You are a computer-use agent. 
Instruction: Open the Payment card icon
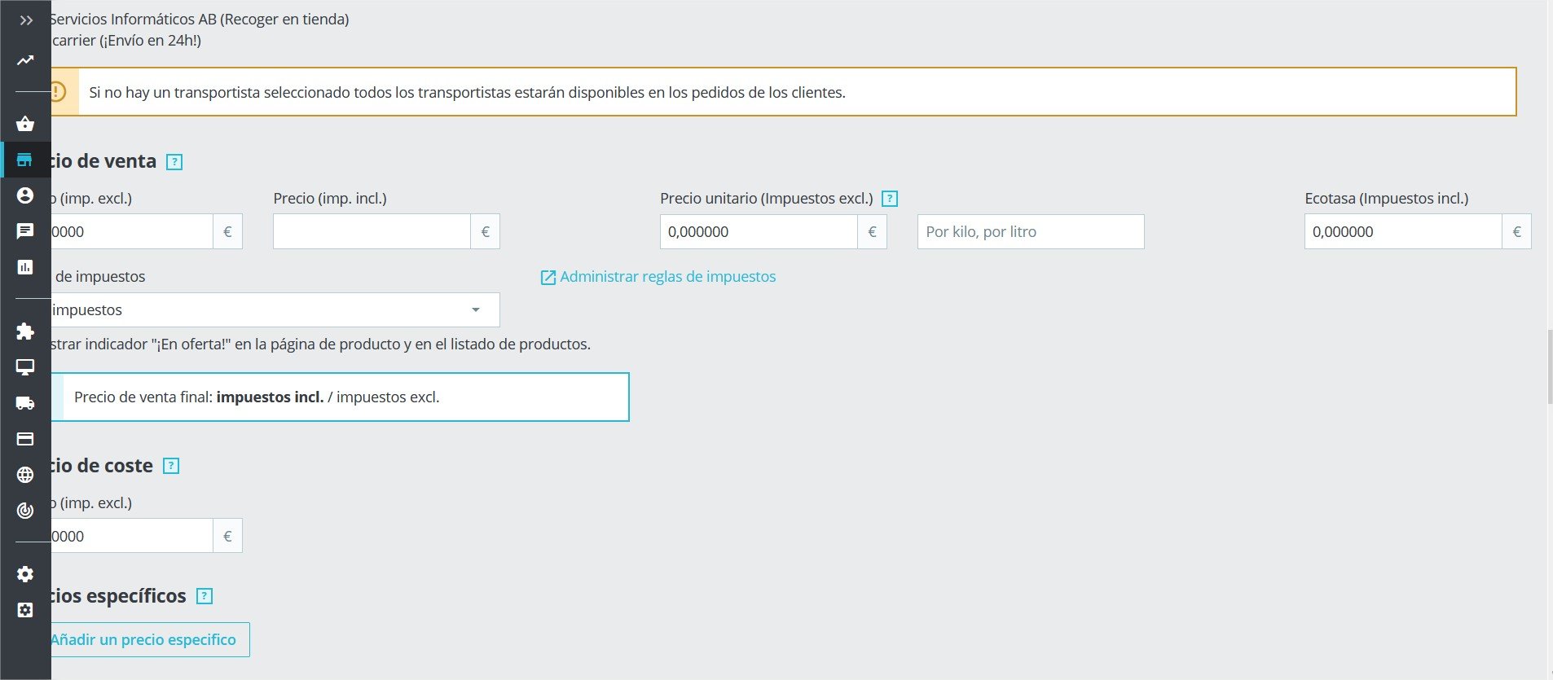[x=25, y=439]
